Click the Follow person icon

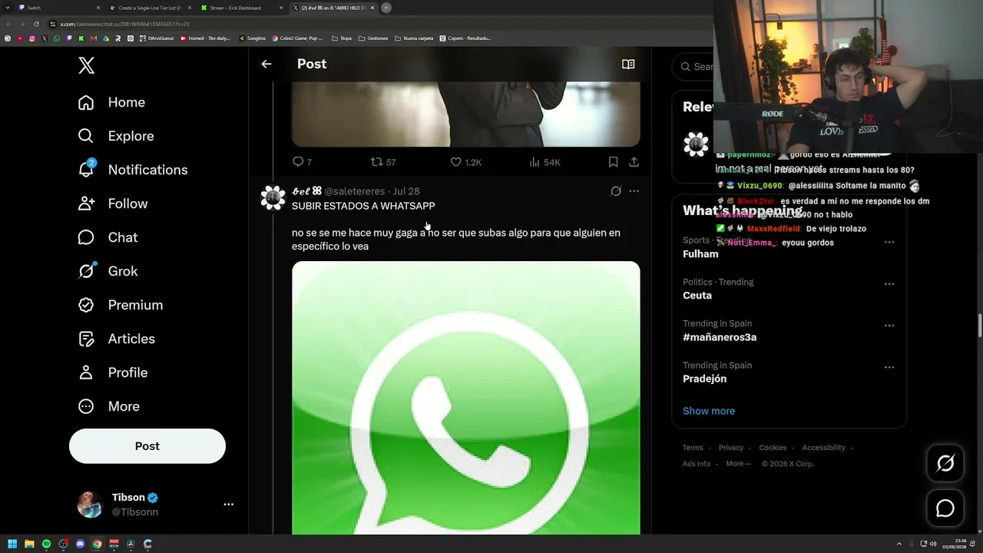(x=86, y=204)
